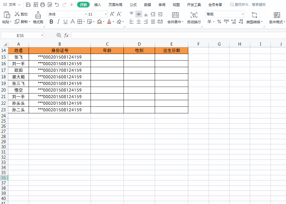Decrease decimal places icon
Image resolution: width=286 pixels, height=204 pixels.
241,22
